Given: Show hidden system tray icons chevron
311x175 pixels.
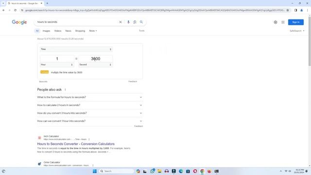Looking at the screenshot, I should pyautogui.click(x=281, y=171).
